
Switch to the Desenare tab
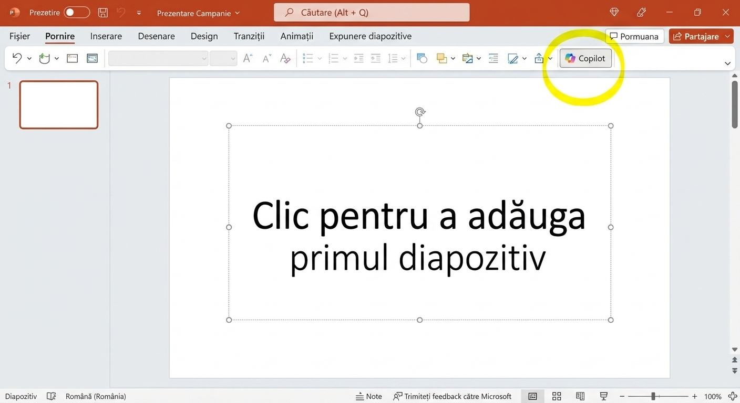click(x=157, y=36)
